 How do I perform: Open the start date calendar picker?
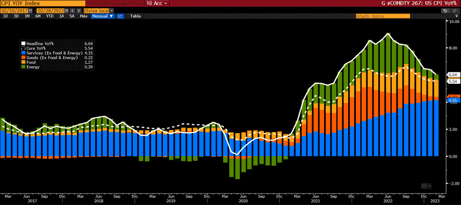31,10
